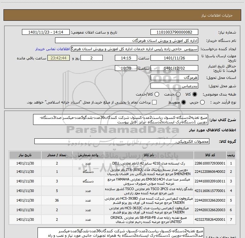This screenshot has width=245, height=238.
Task: Click product code 2244100020910011
Action: point(210,181)
